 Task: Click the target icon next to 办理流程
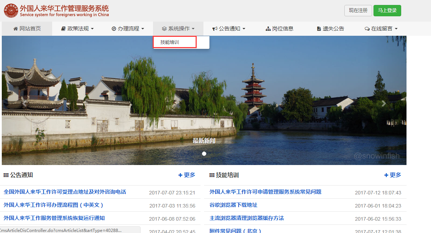114,28
